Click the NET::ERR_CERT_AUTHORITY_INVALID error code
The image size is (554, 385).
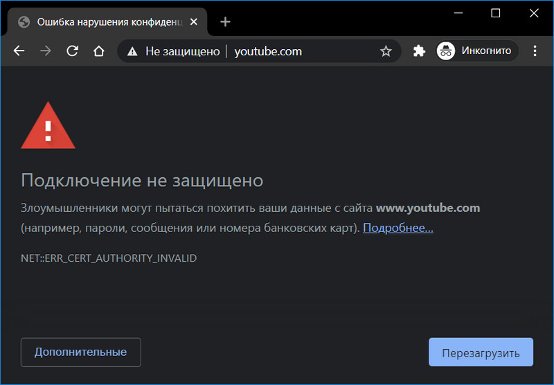(109, 258)
